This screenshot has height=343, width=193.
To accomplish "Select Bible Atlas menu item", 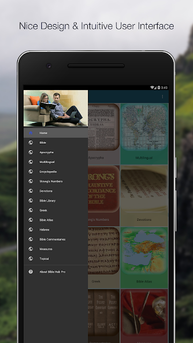I will (x=56, y=220).
